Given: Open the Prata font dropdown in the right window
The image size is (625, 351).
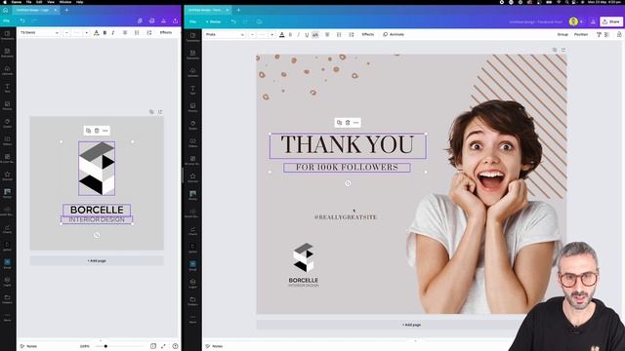Looking at the screenshot, I should pos(225,35).
